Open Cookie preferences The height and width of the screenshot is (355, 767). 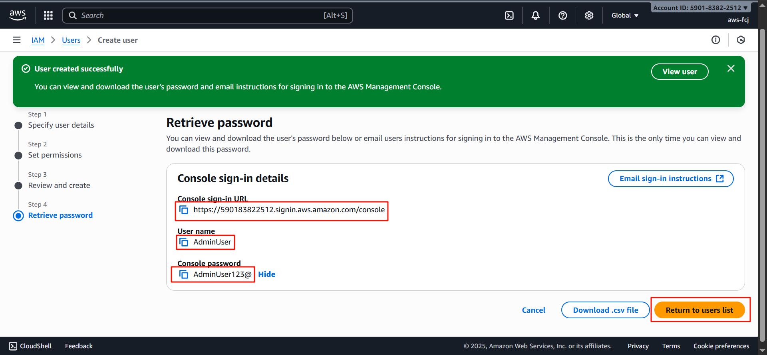[721, 346]
